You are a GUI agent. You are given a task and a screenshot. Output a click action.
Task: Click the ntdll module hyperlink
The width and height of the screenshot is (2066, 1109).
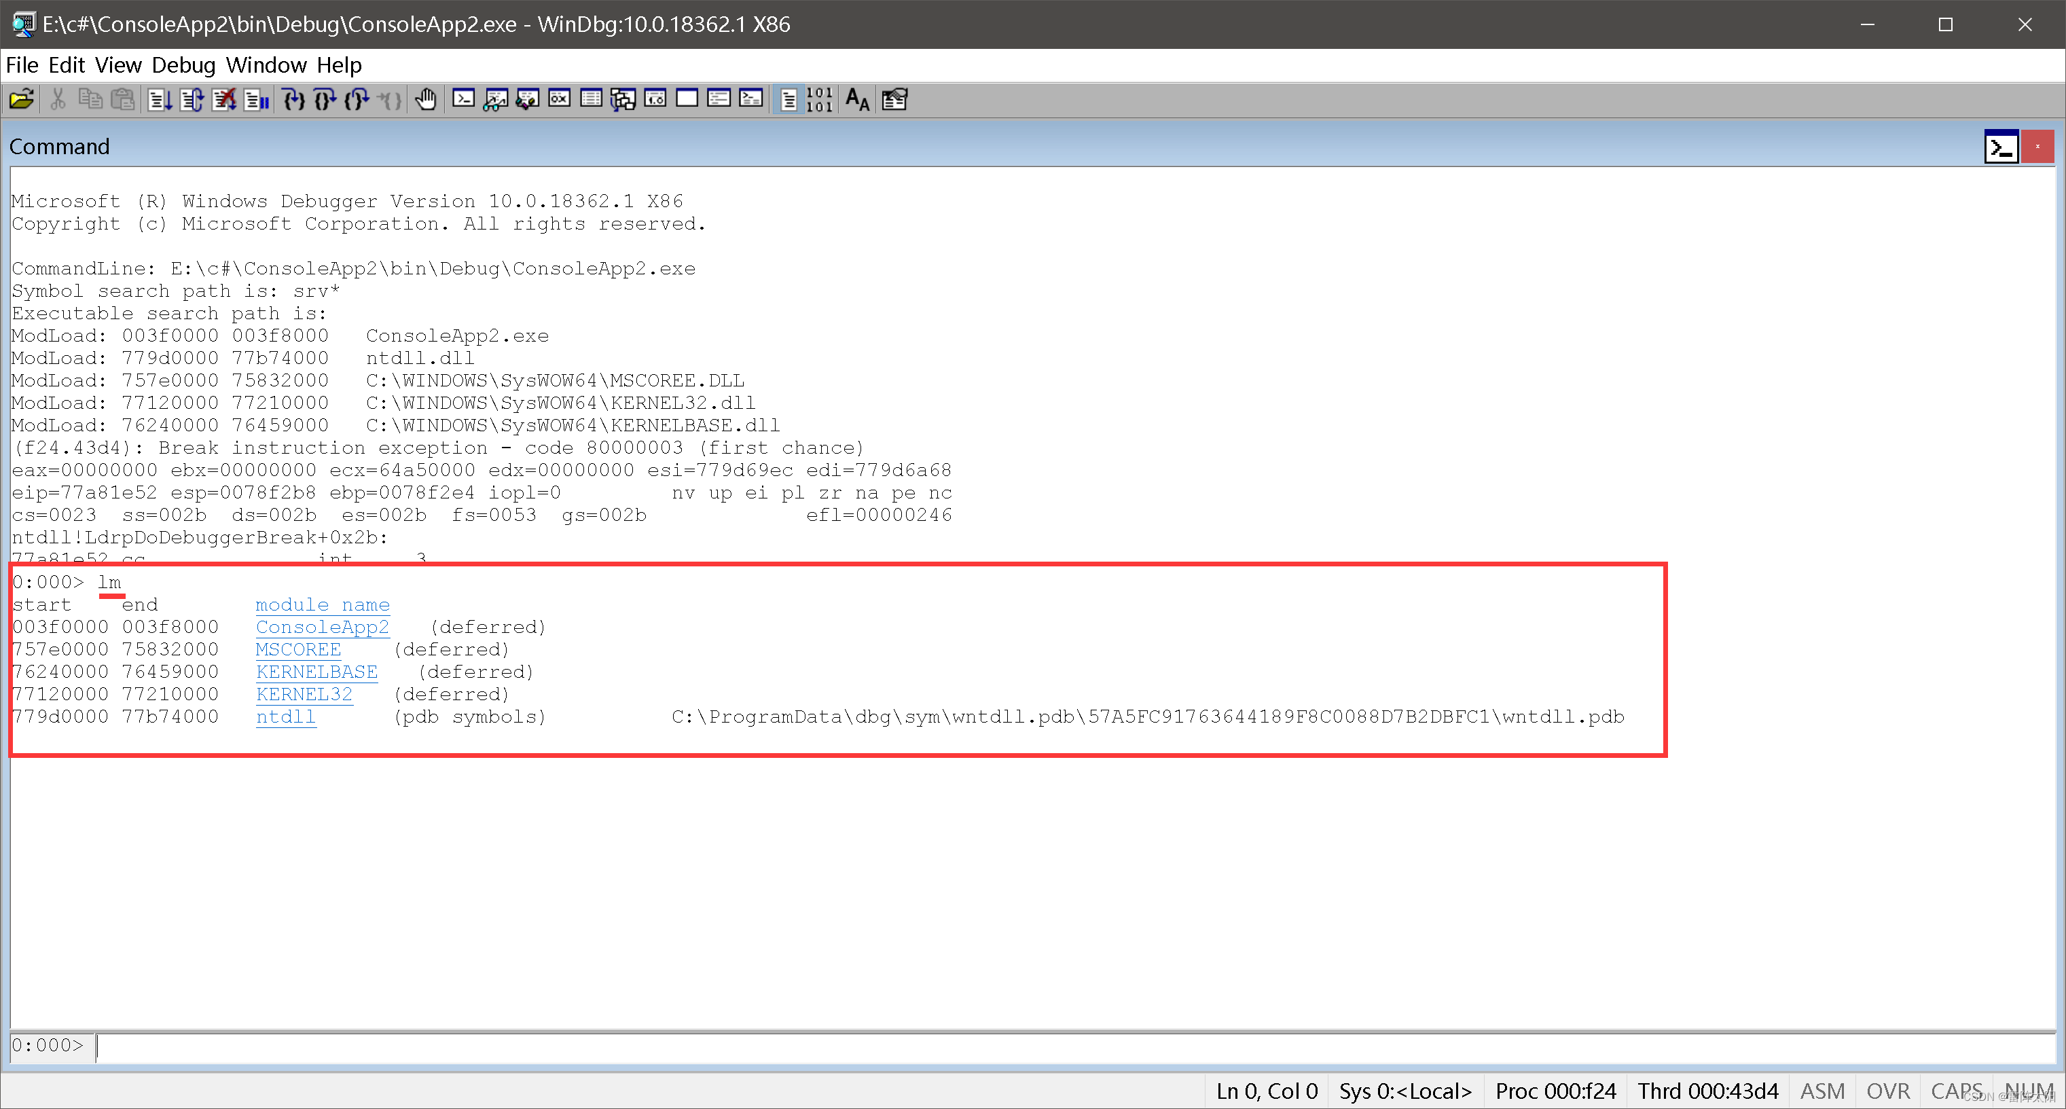[x=285, y=717]
